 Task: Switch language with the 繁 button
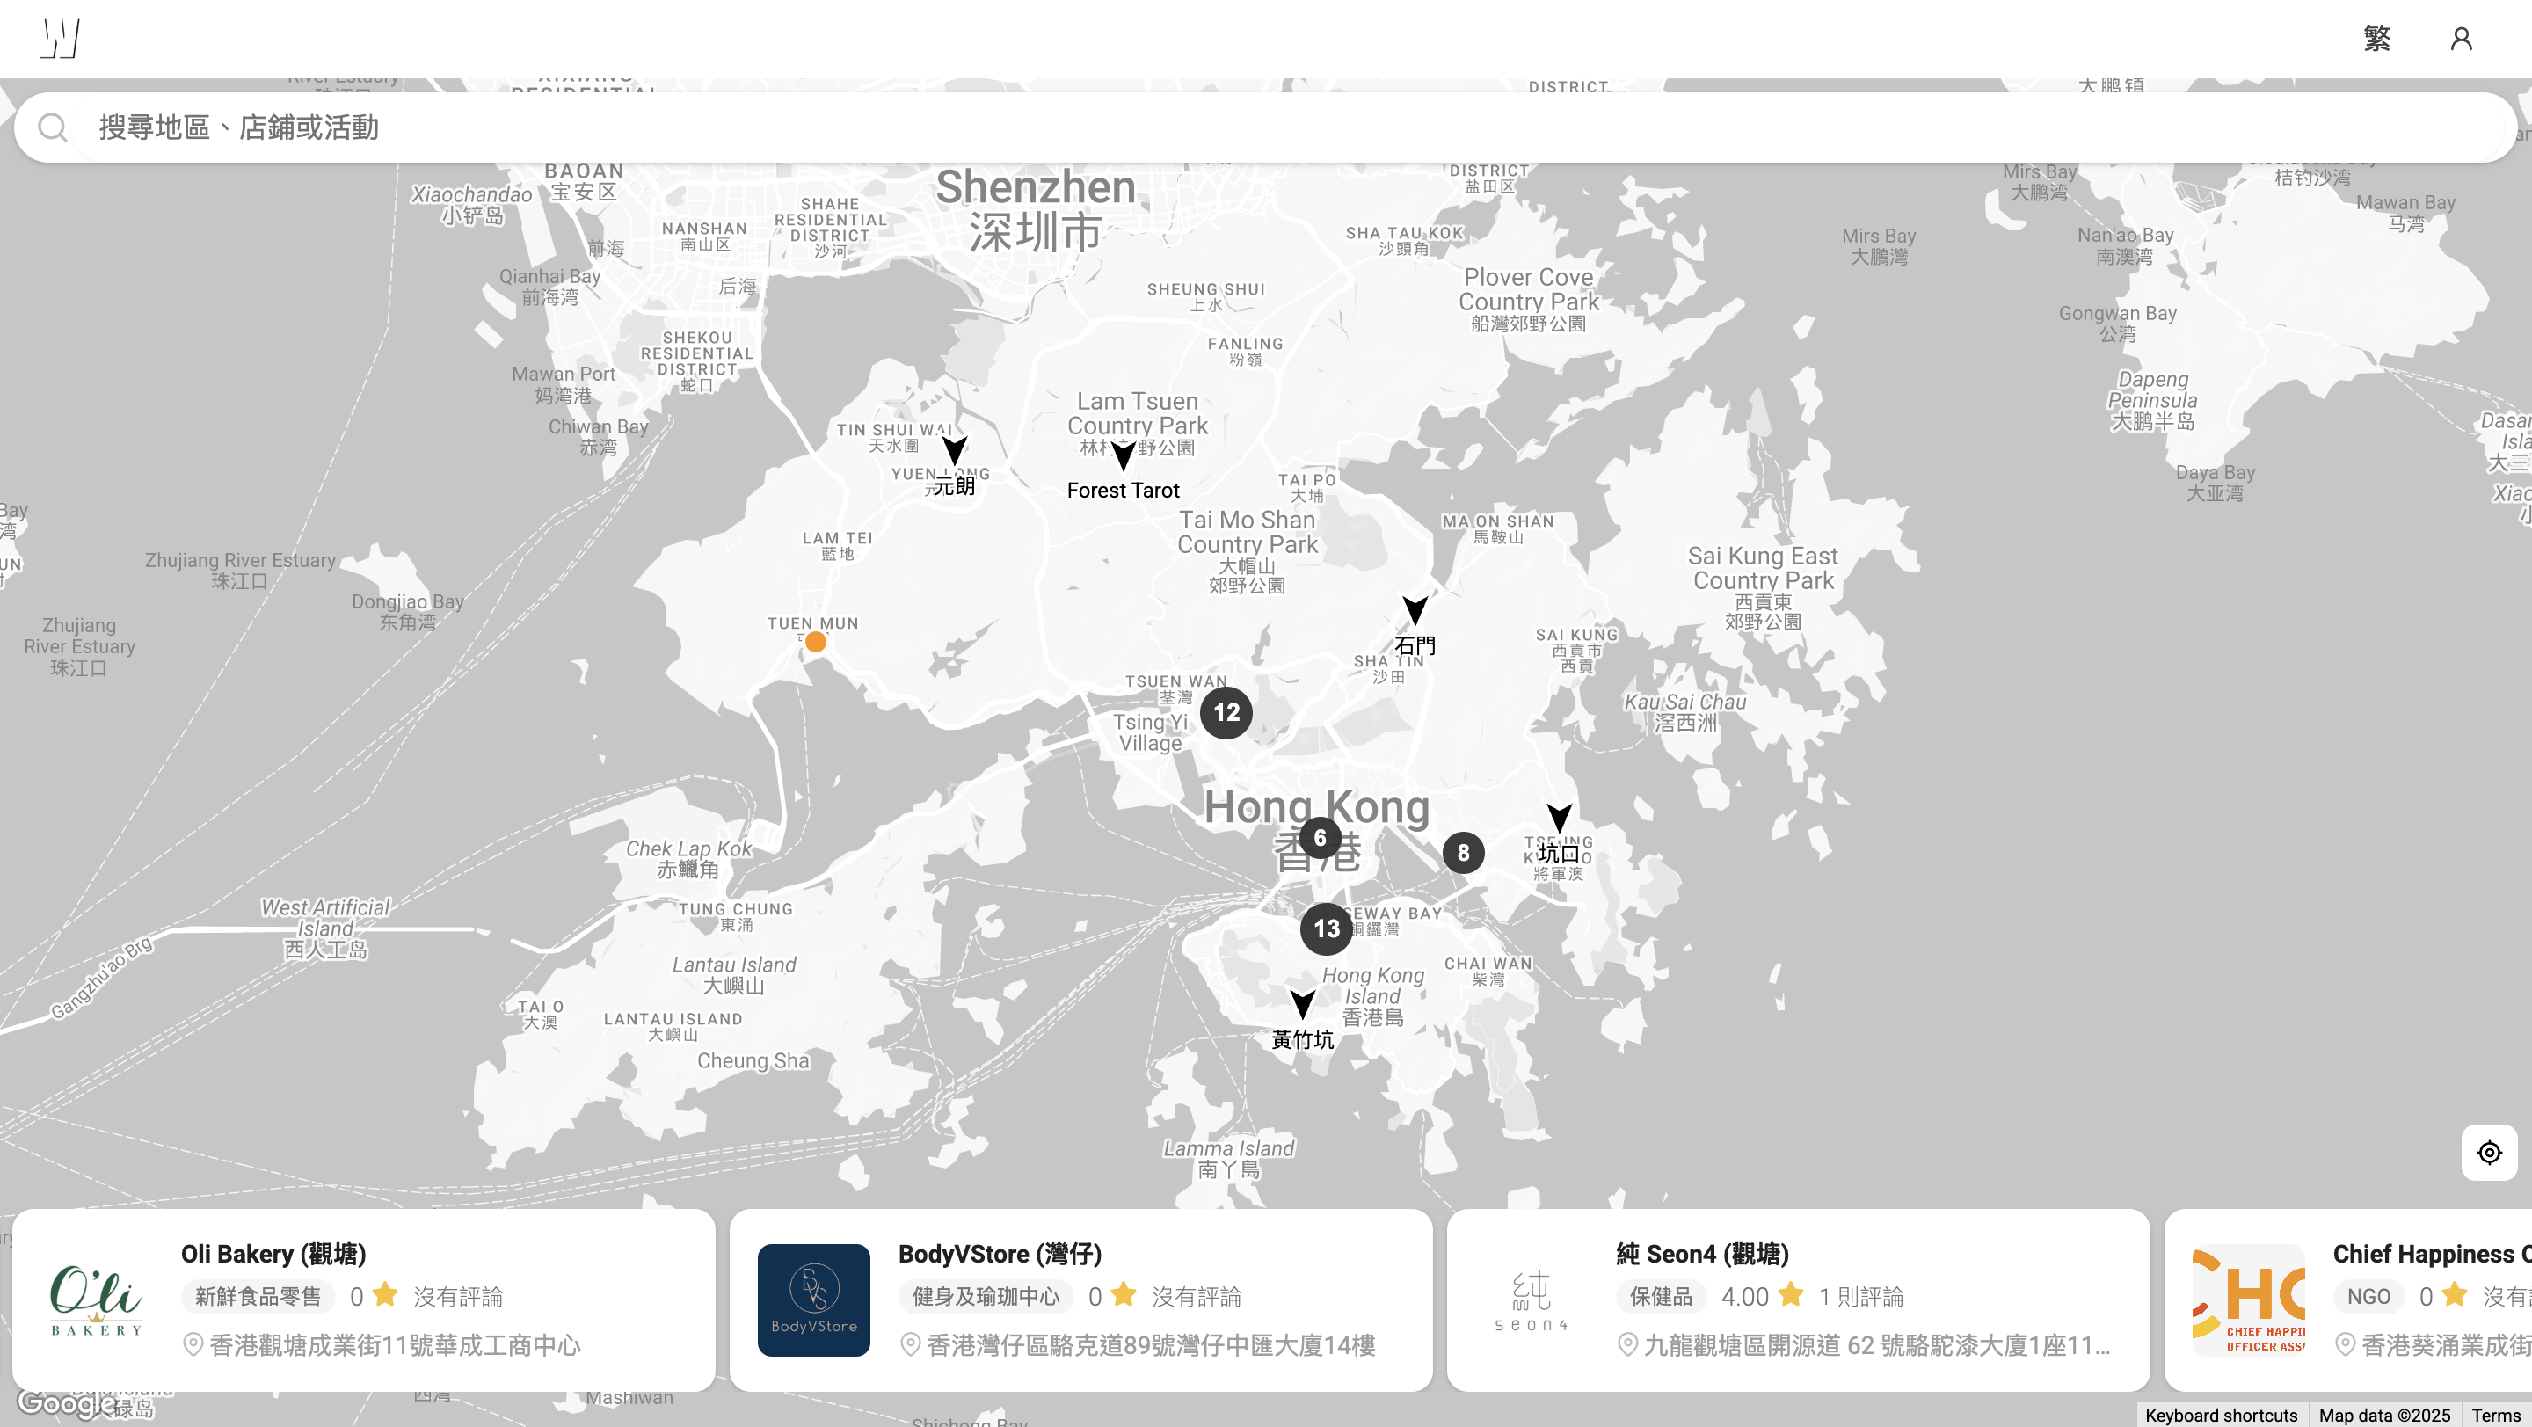(2376, 39)
